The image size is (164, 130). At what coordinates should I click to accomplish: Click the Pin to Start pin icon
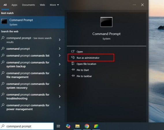(73, 70)
